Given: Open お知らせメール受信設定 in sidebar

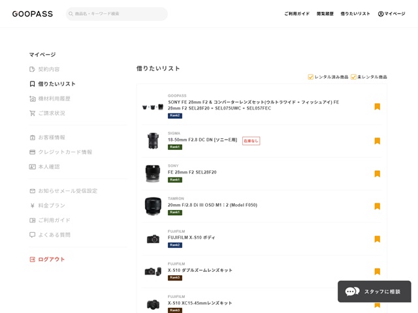Looking at the screenshot, I should [68, 191].
